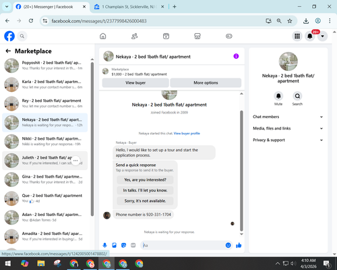Open the Gaming icon in top navigation
337x270 pixels.
tap(229, 36)
